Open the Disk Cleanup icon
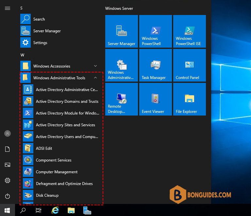This screenshot has height=216, width=251. (28, 195)
